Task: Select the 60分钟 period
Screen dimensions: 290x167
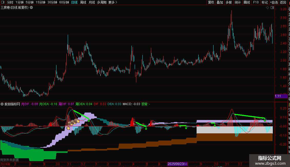Action: [x=64, y=2]
